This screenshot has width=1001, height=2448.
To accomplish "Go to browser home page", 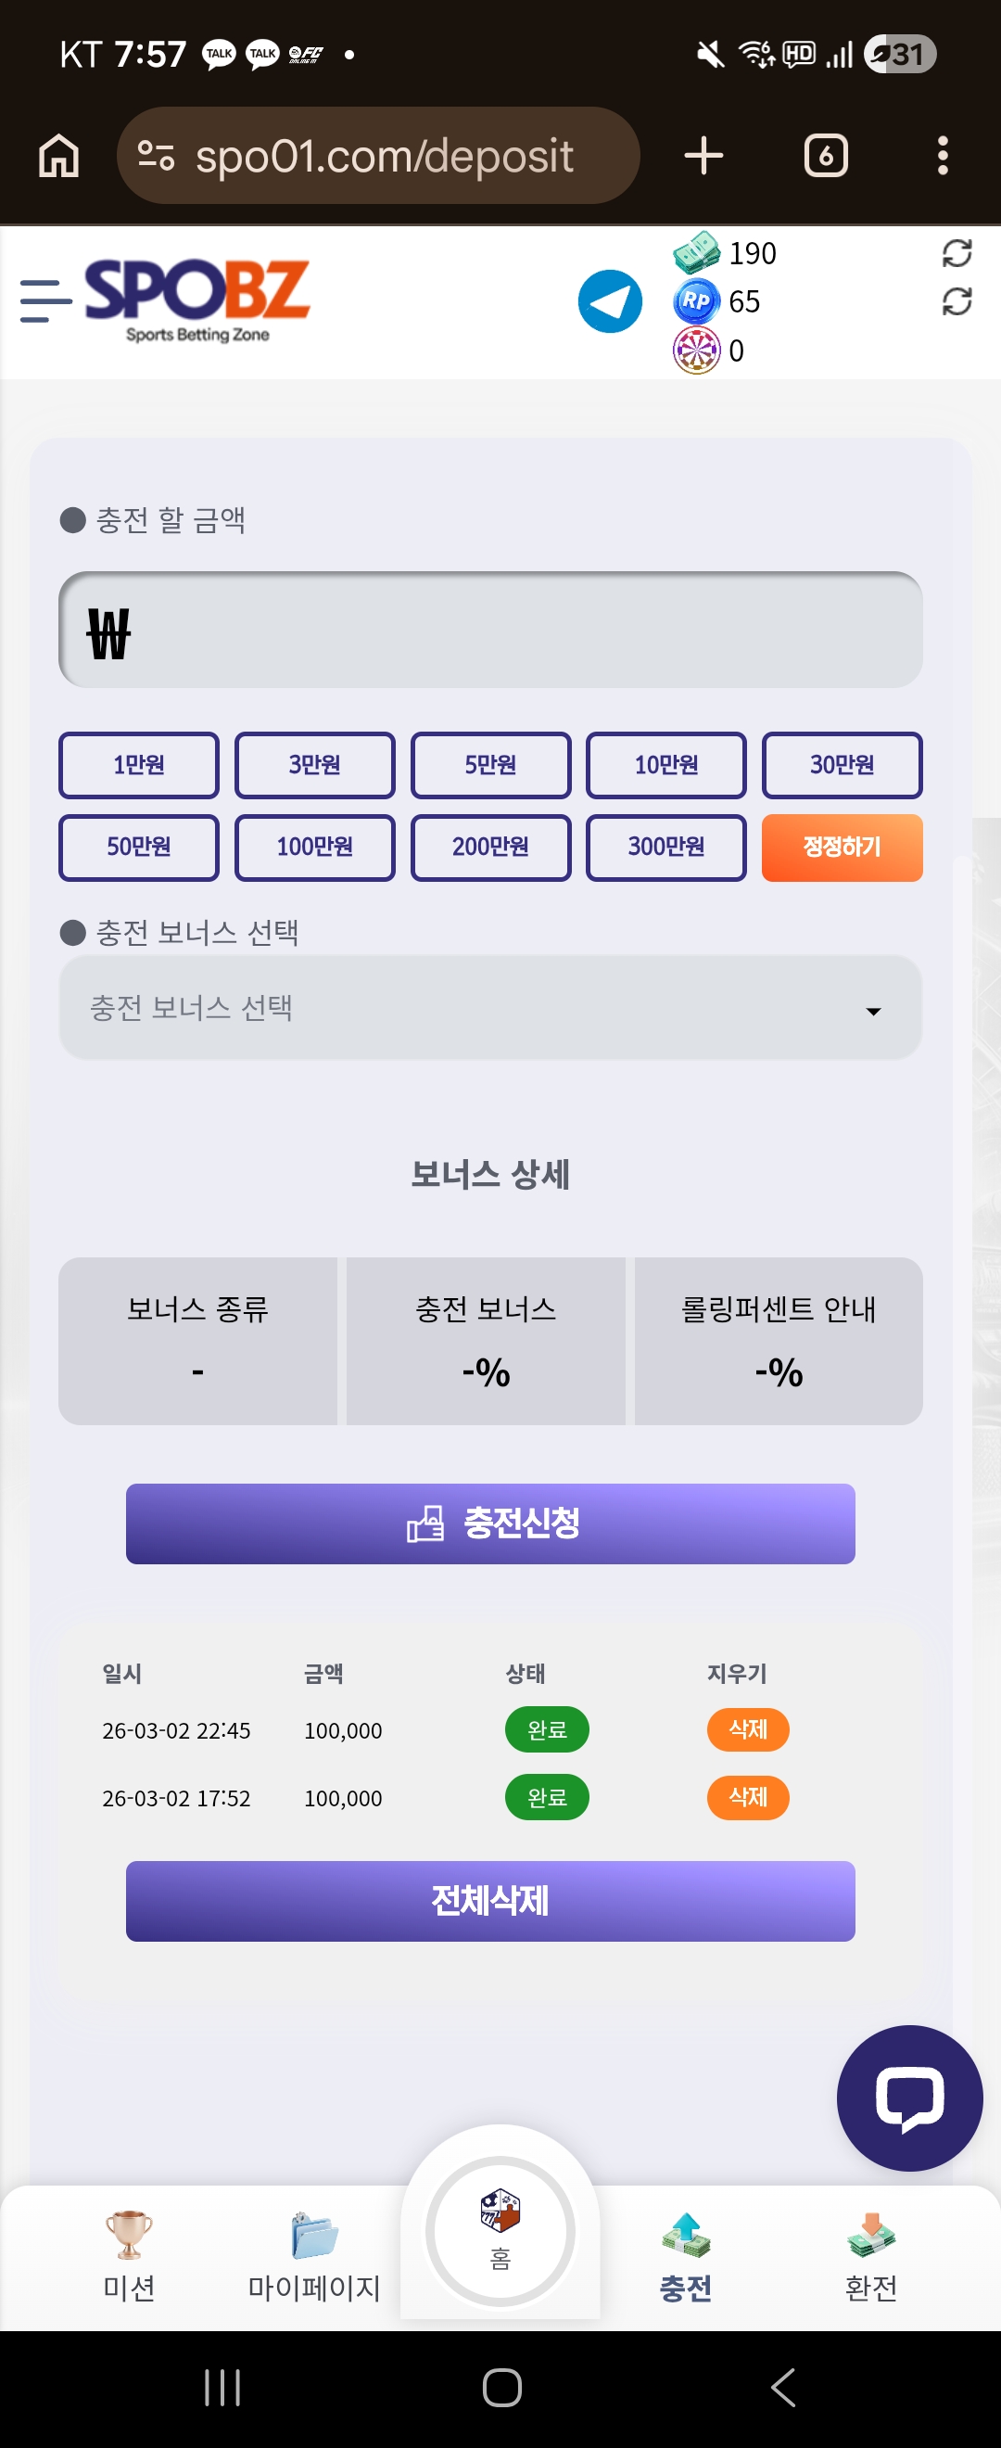I will [59, 156].
